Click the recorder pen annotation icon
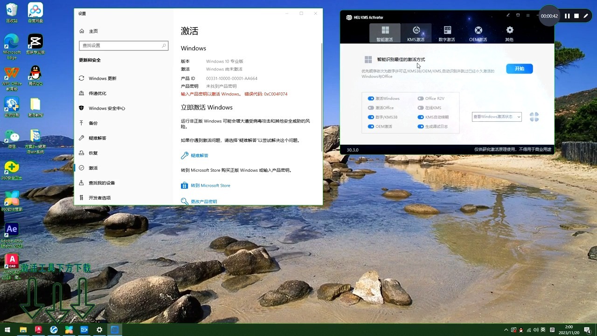 point(586,16)
